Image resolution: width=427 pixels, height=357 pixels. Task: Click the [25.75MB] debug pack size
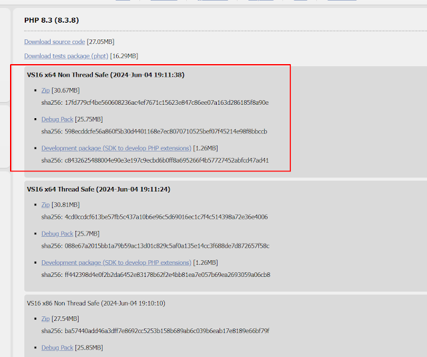(x=89, y=119)
